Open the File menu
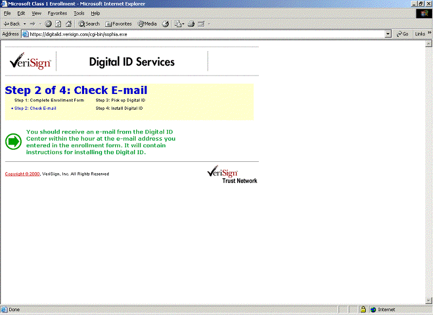Screen dimensions: 433x315 [8, 13]
